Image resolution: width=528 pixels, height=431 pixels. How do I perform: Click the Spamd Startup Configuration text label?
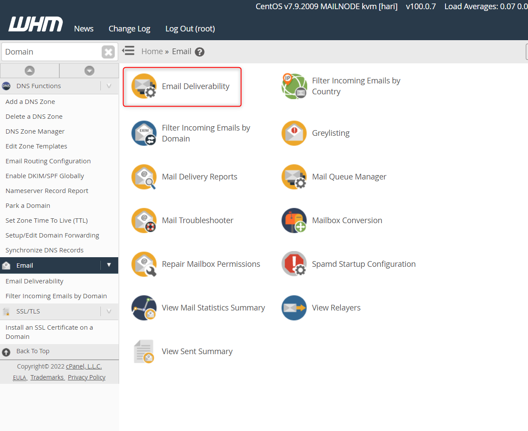pos(364,264)
